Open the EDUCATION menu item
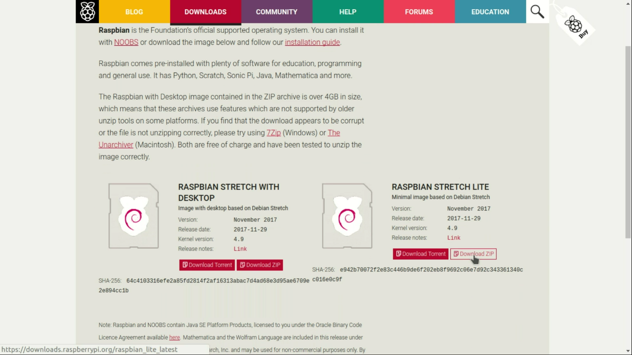The width and height of the screenshot is (632, 355). pos(490,12)
